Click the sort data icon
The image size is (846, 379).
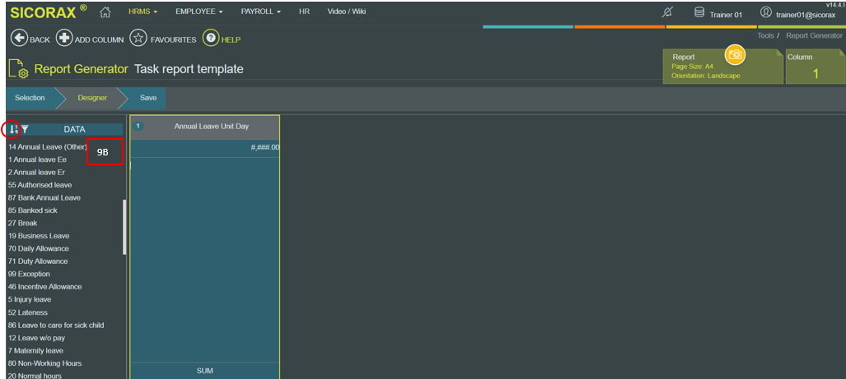(13, 129)
